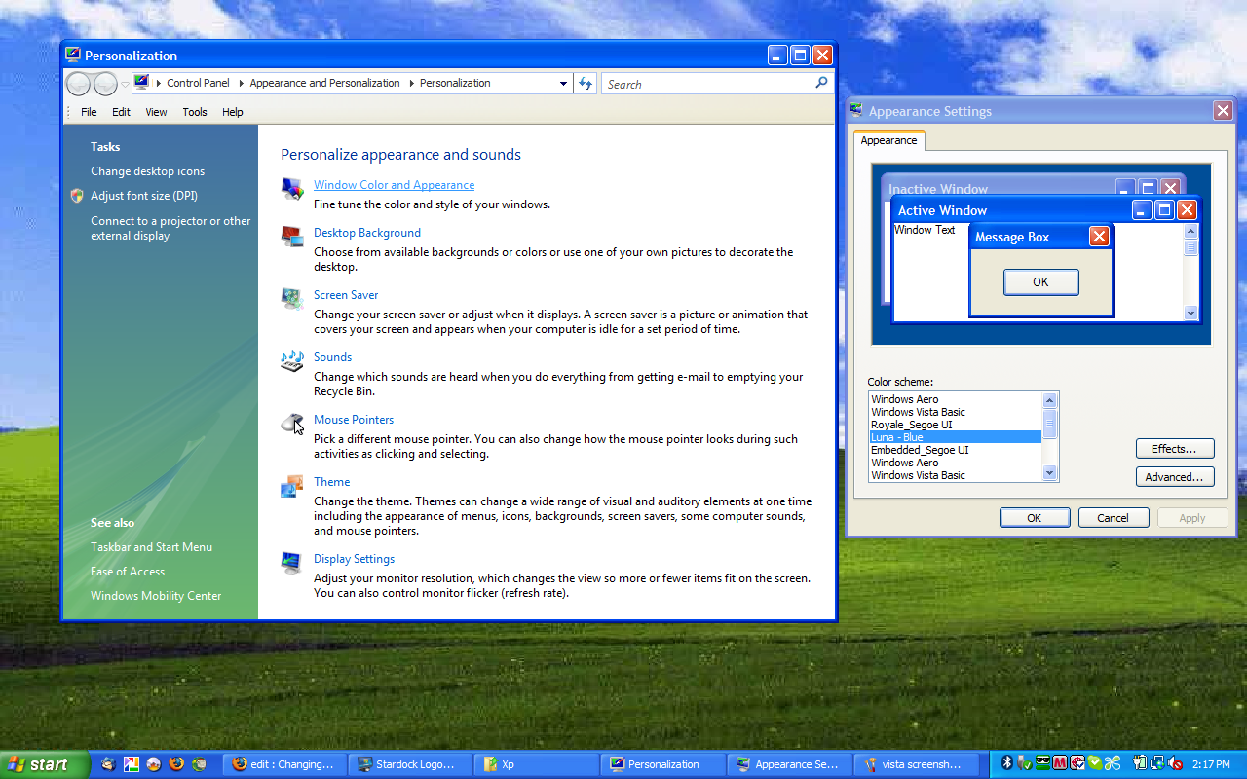This screenshot has height=779, width=1247.
Task: Click the Display Settings monitor icon
Action: point(291,562)
